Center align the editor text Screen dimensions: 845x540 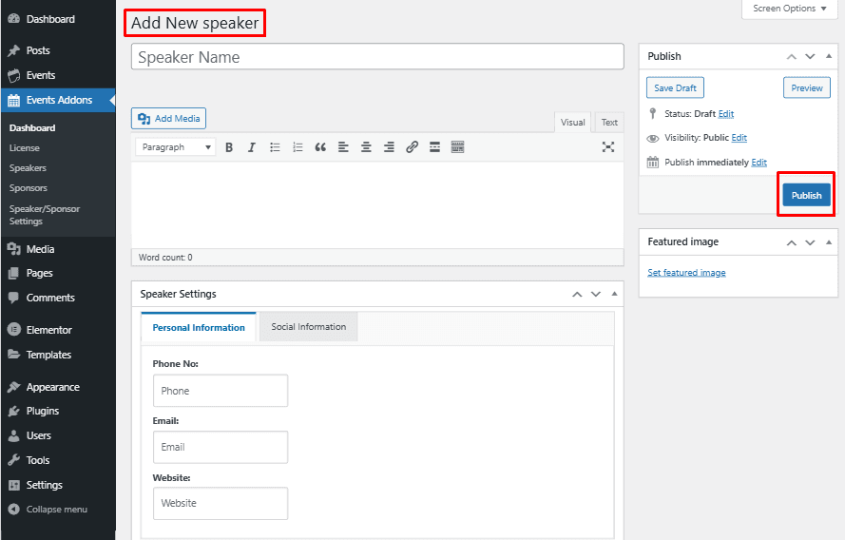pos(366,147)
